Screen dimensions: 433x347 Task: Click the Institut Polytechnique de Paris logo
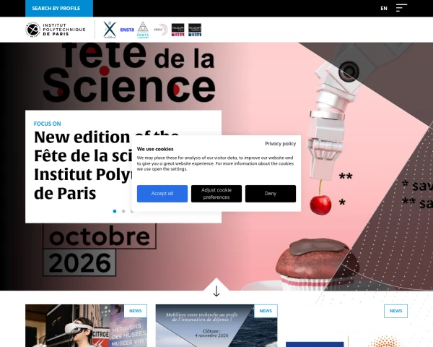[x=56, y=30]
